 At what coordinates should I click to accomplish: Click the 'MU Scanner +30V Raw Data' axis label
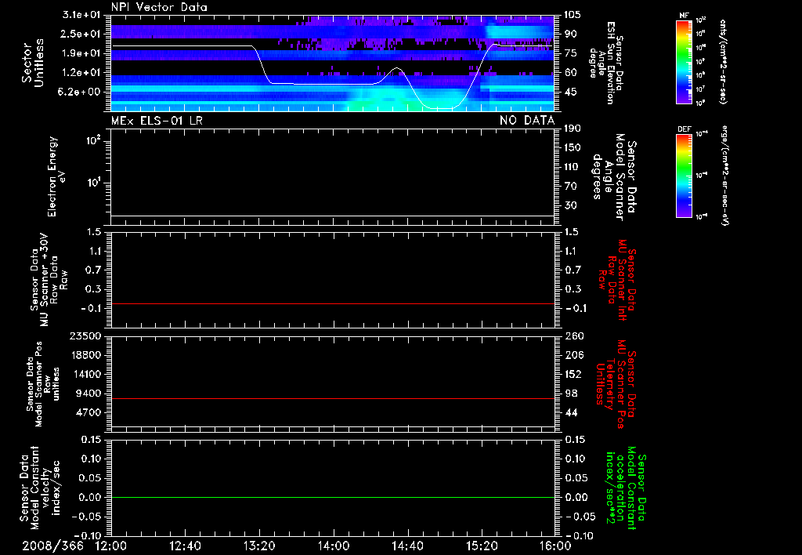[x=49, y=280]
